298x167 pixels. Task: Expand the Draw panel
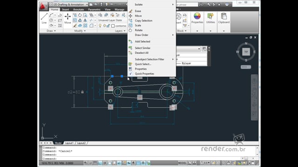coord(51,31)
